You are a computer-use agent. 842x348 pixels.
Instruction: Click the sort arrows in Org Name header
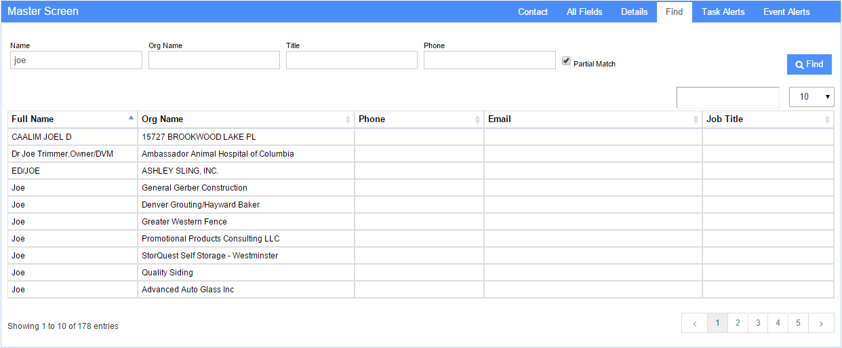coord(348,119)
